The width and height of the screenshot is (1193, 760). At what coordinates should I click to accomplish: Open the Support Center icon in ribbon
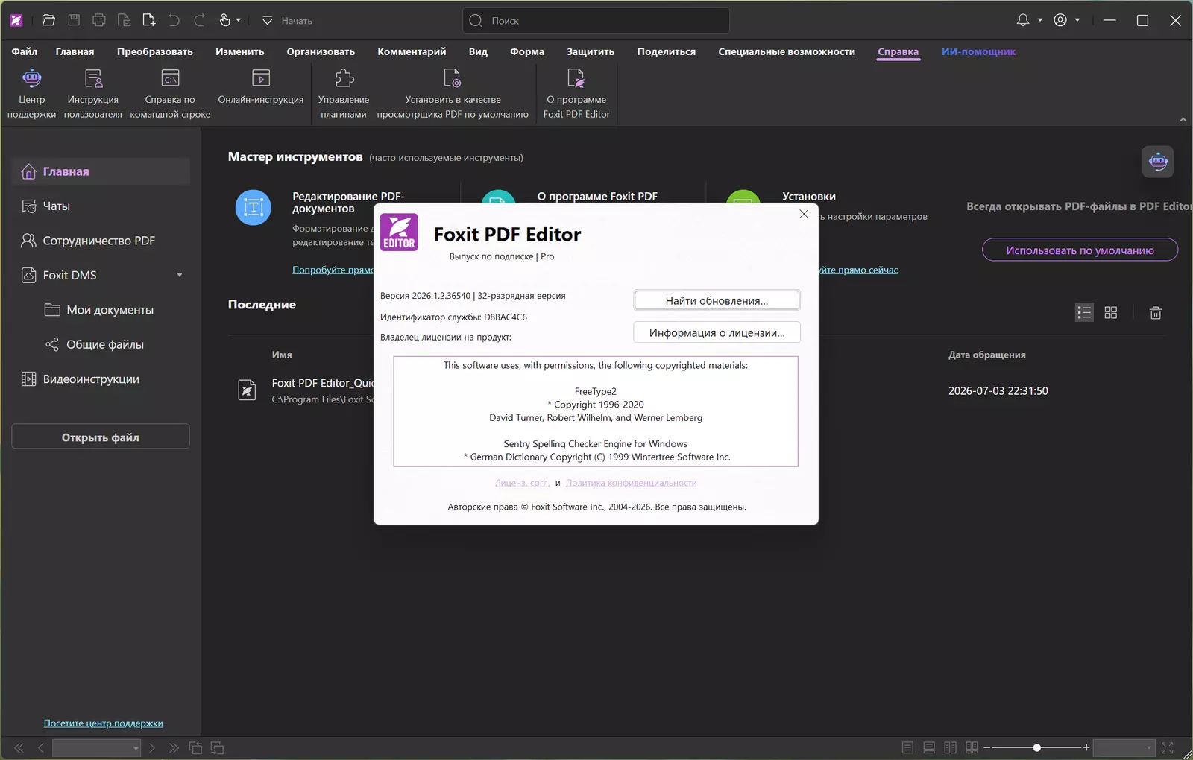click(x=31, y=77)
